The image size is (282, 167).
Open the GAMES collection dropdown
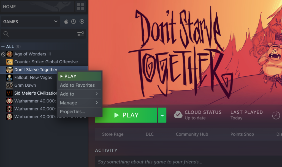[30, 22]
